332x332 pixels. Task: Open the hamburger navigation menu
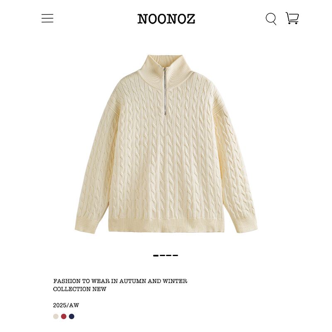[47, 18]
